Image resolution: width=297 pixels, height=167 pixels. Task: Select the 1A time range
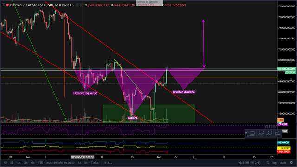[79, 163]
